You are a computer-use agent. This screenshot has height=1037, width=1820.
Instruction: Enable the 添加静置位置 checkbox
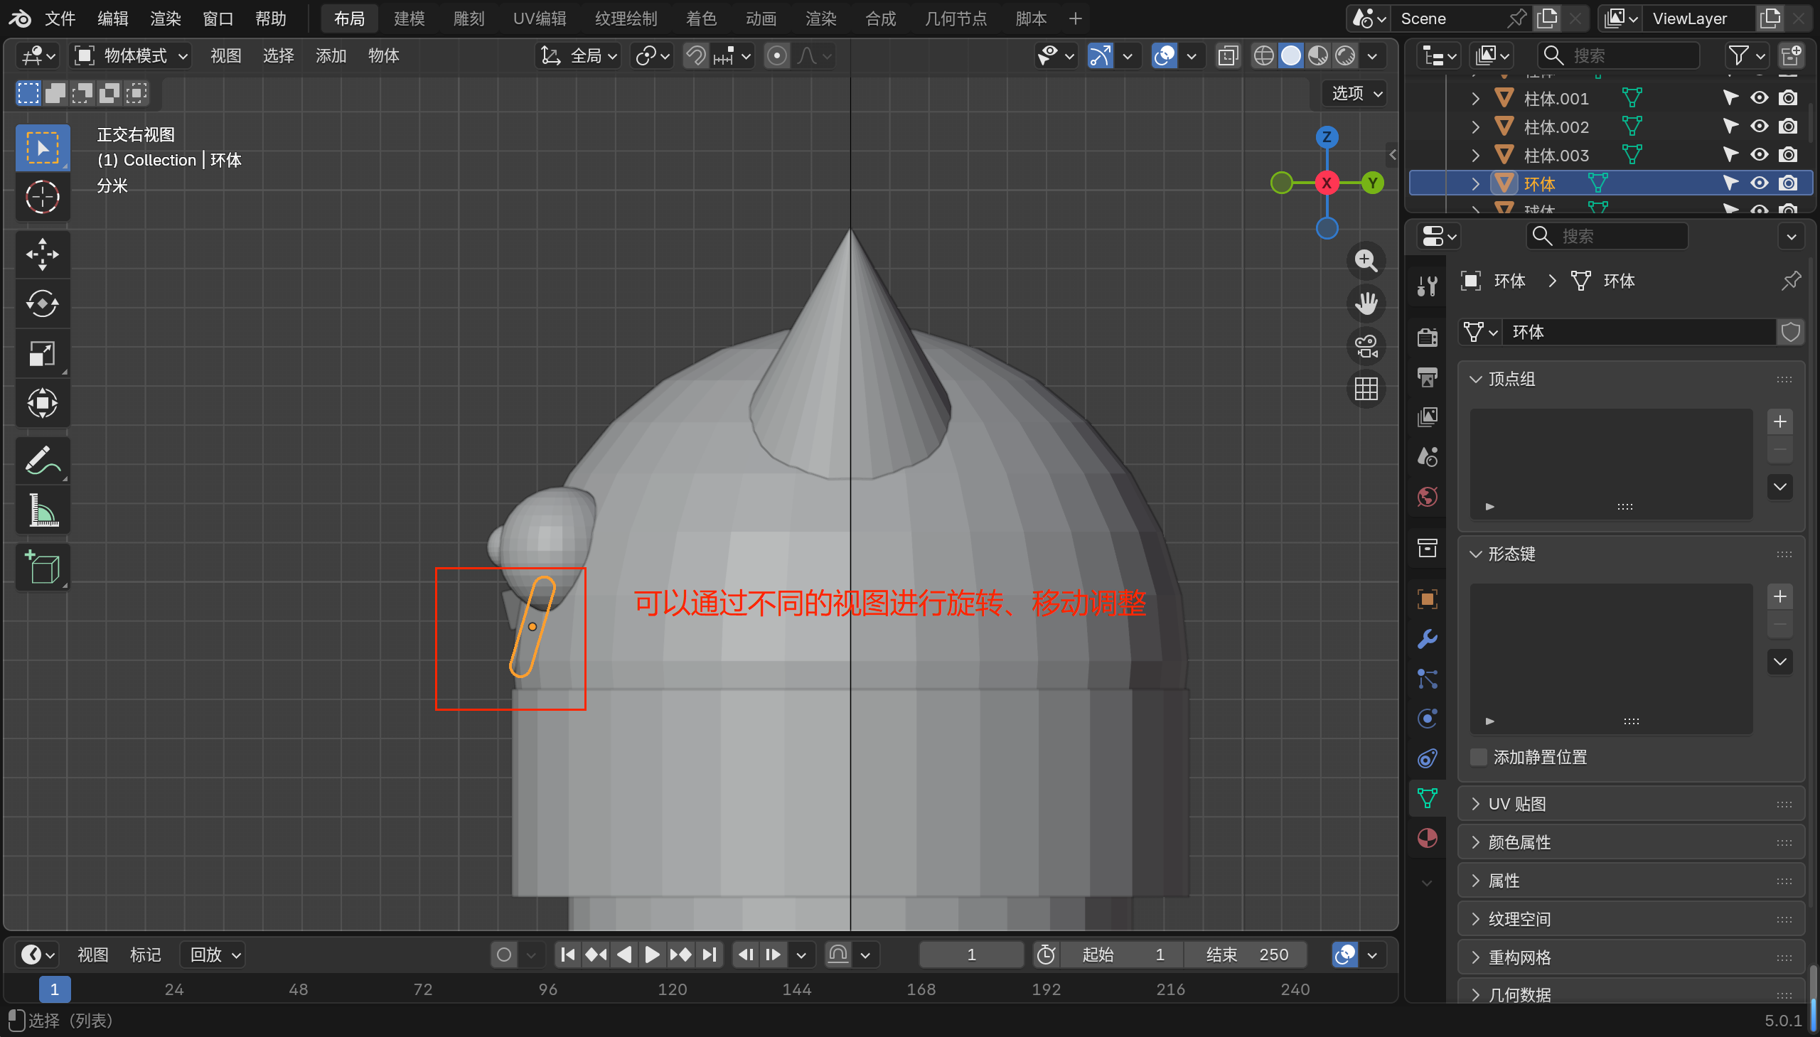pyautogui.click(x=1479, y=757)
